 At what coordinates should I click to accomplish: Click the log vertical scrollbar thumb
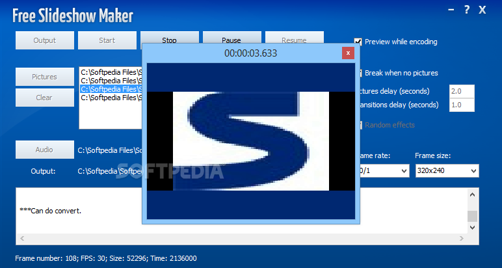coord(473,217)
